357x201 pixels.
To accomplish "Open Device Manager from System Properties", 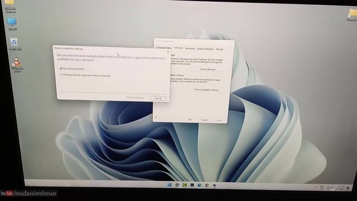I will 208,69.
